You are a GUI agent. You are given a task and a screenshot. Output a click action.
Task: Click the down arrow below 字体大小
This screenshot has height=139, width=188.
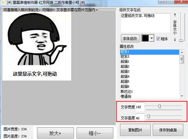(175, 39)
